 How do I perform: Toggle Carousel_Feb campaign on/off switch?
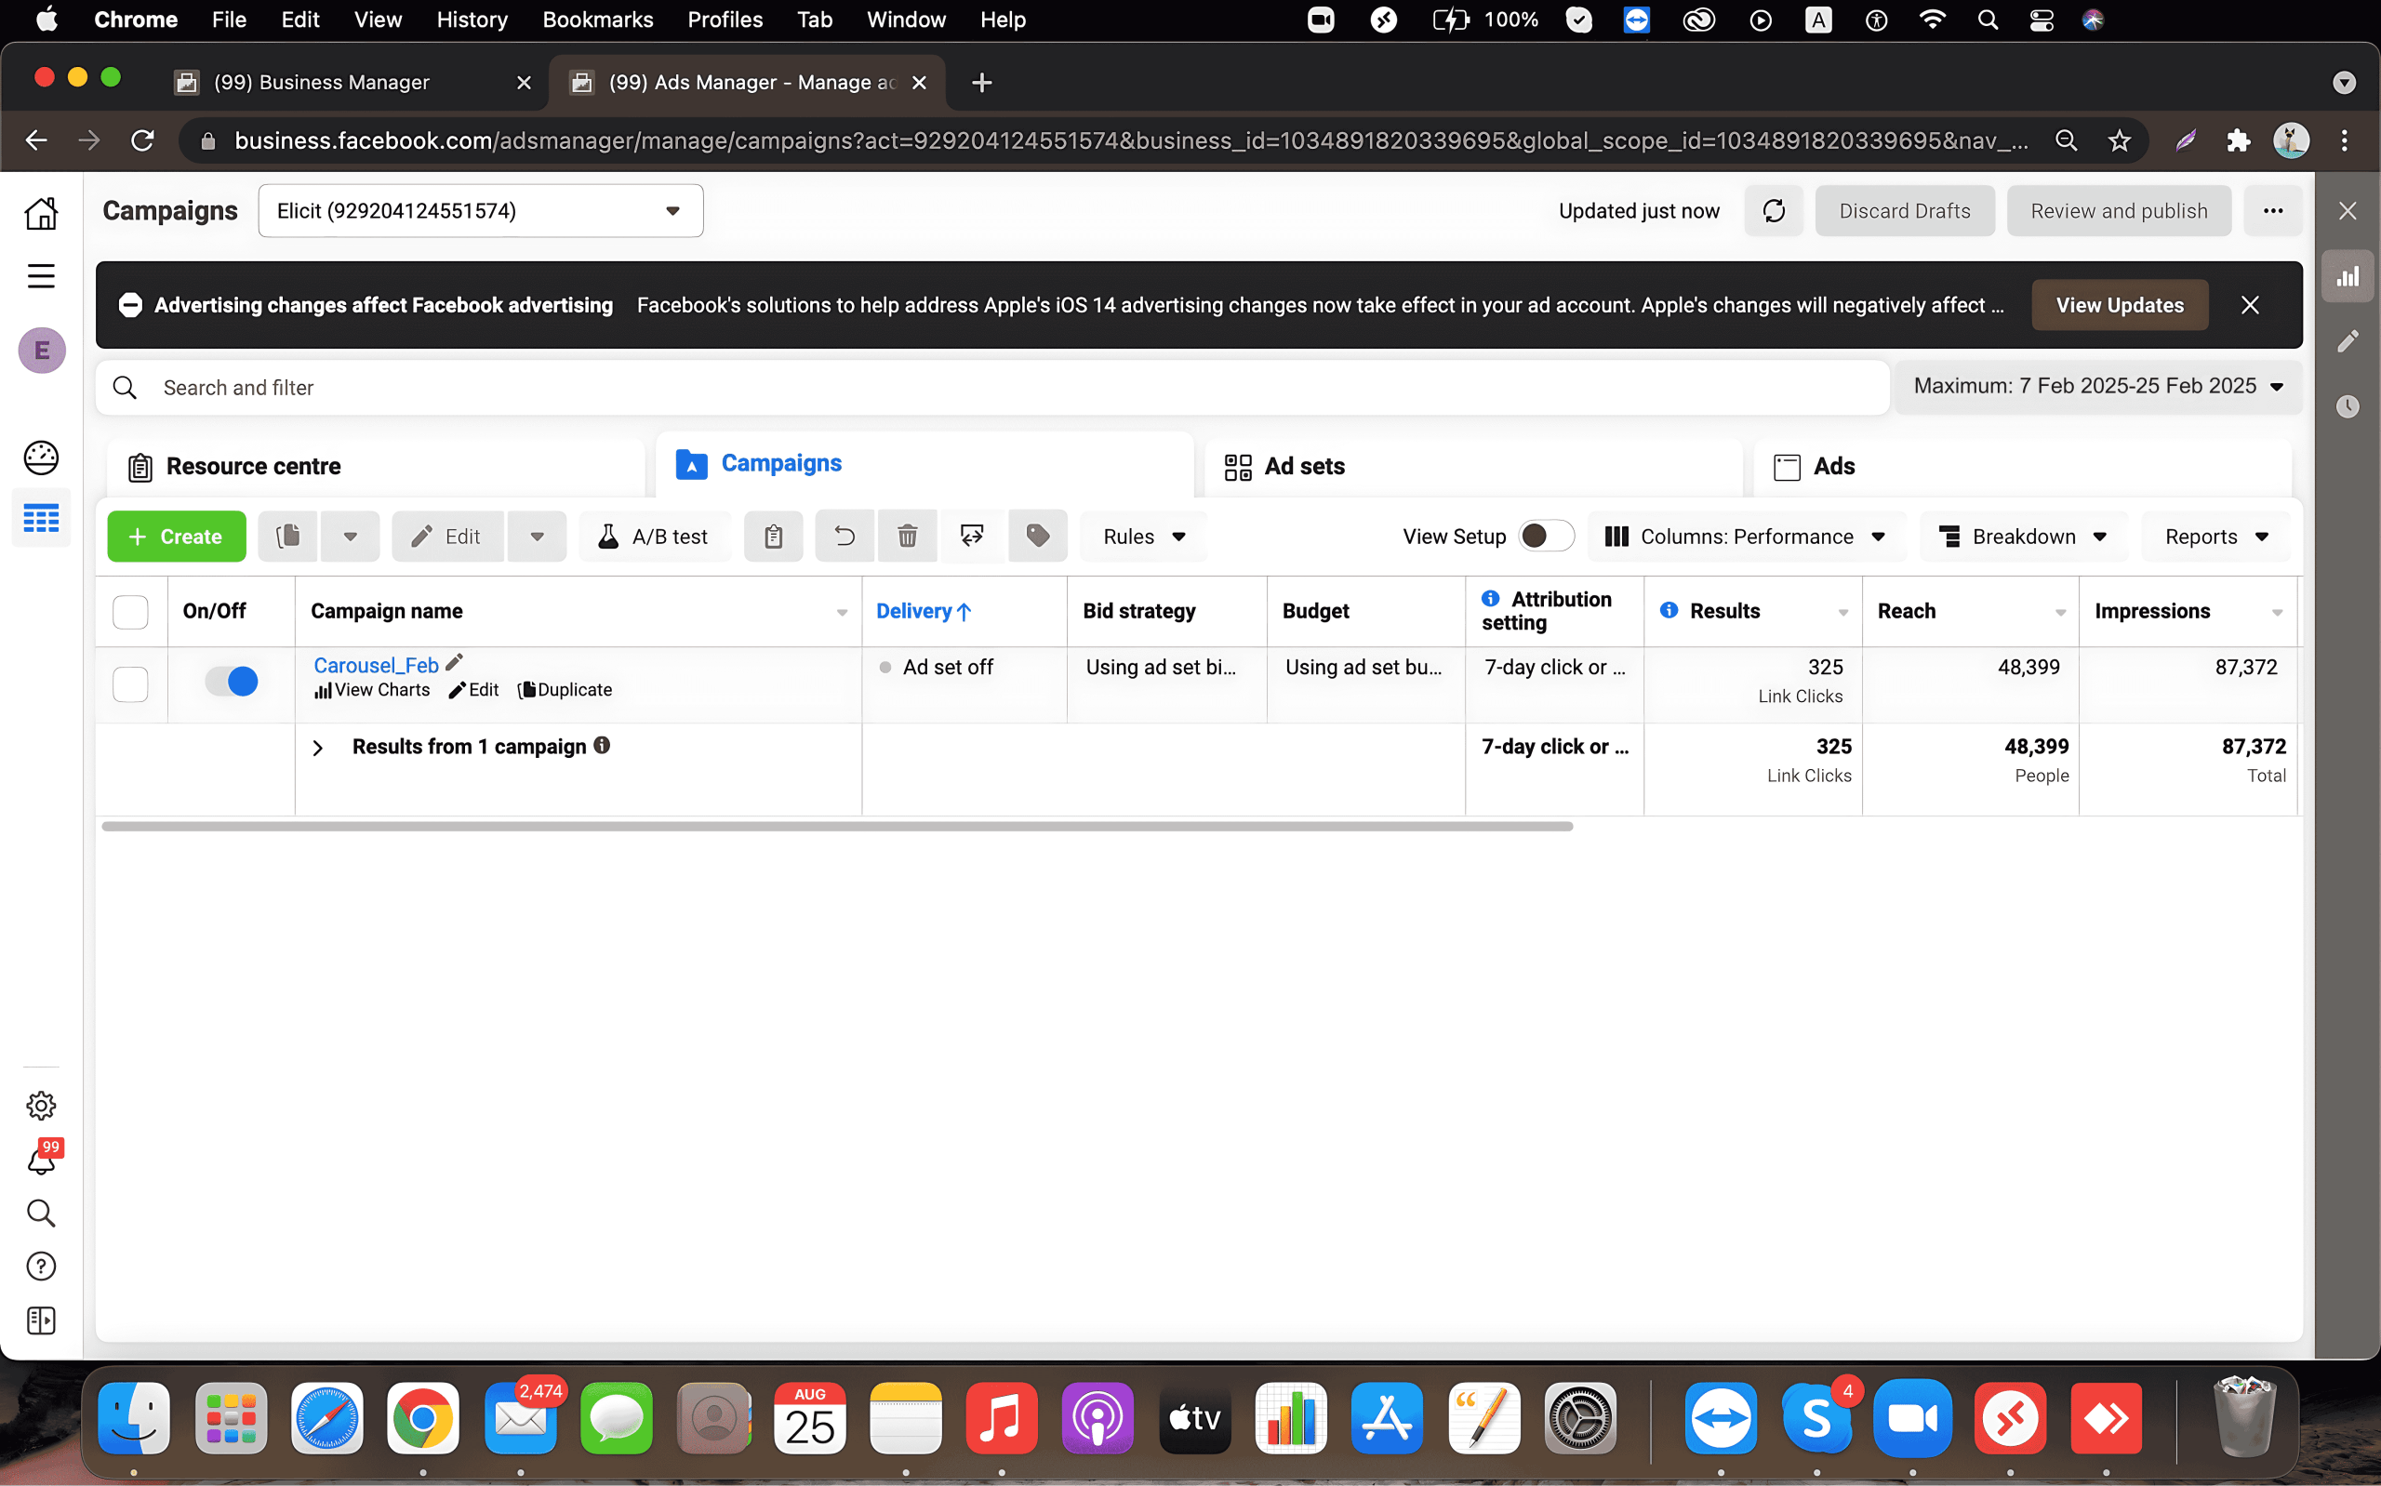tap(232, 681)
